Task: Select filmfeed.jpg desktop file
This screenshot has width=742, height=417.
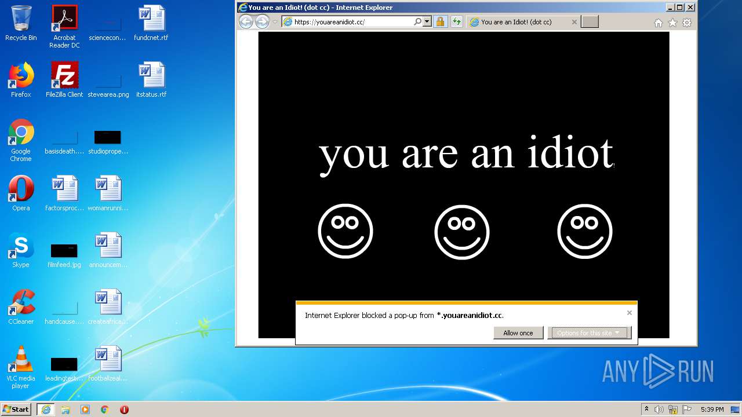Action: tap(64, 255)
